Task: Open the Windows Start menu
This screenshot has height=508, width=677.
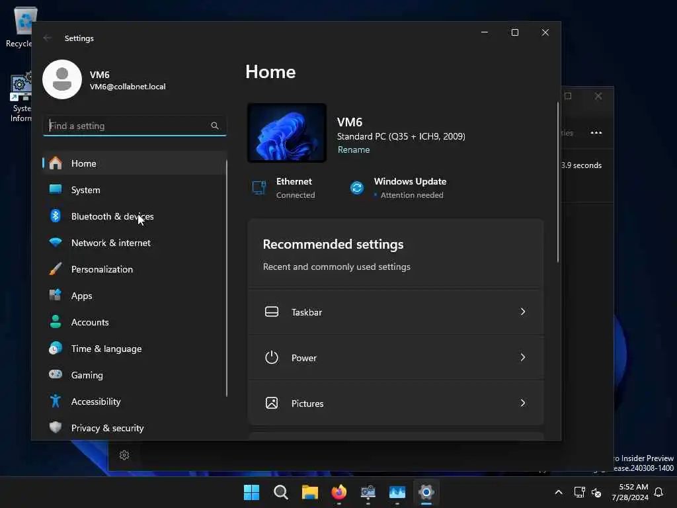Action: coord(252,492)
